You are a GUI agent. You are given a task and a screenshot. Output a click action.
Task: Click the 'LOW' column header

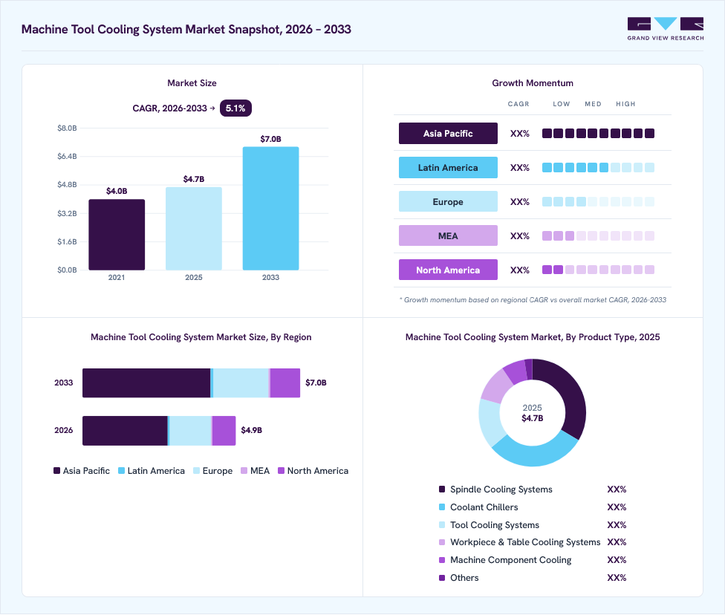(x=562, y=104)
